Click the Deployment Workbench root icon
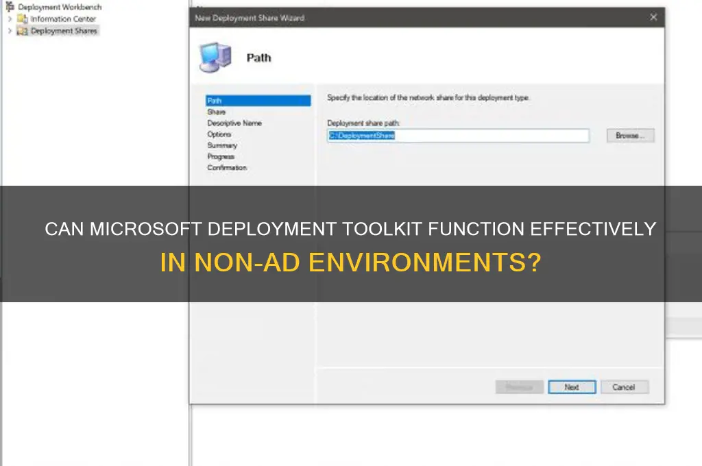702x466 pixels. [10, 7]
